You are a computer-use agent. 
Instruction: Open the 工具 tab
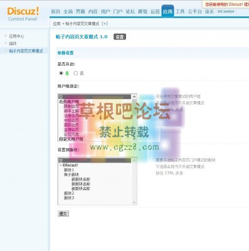pyautogui.click(x=180, y=12)
